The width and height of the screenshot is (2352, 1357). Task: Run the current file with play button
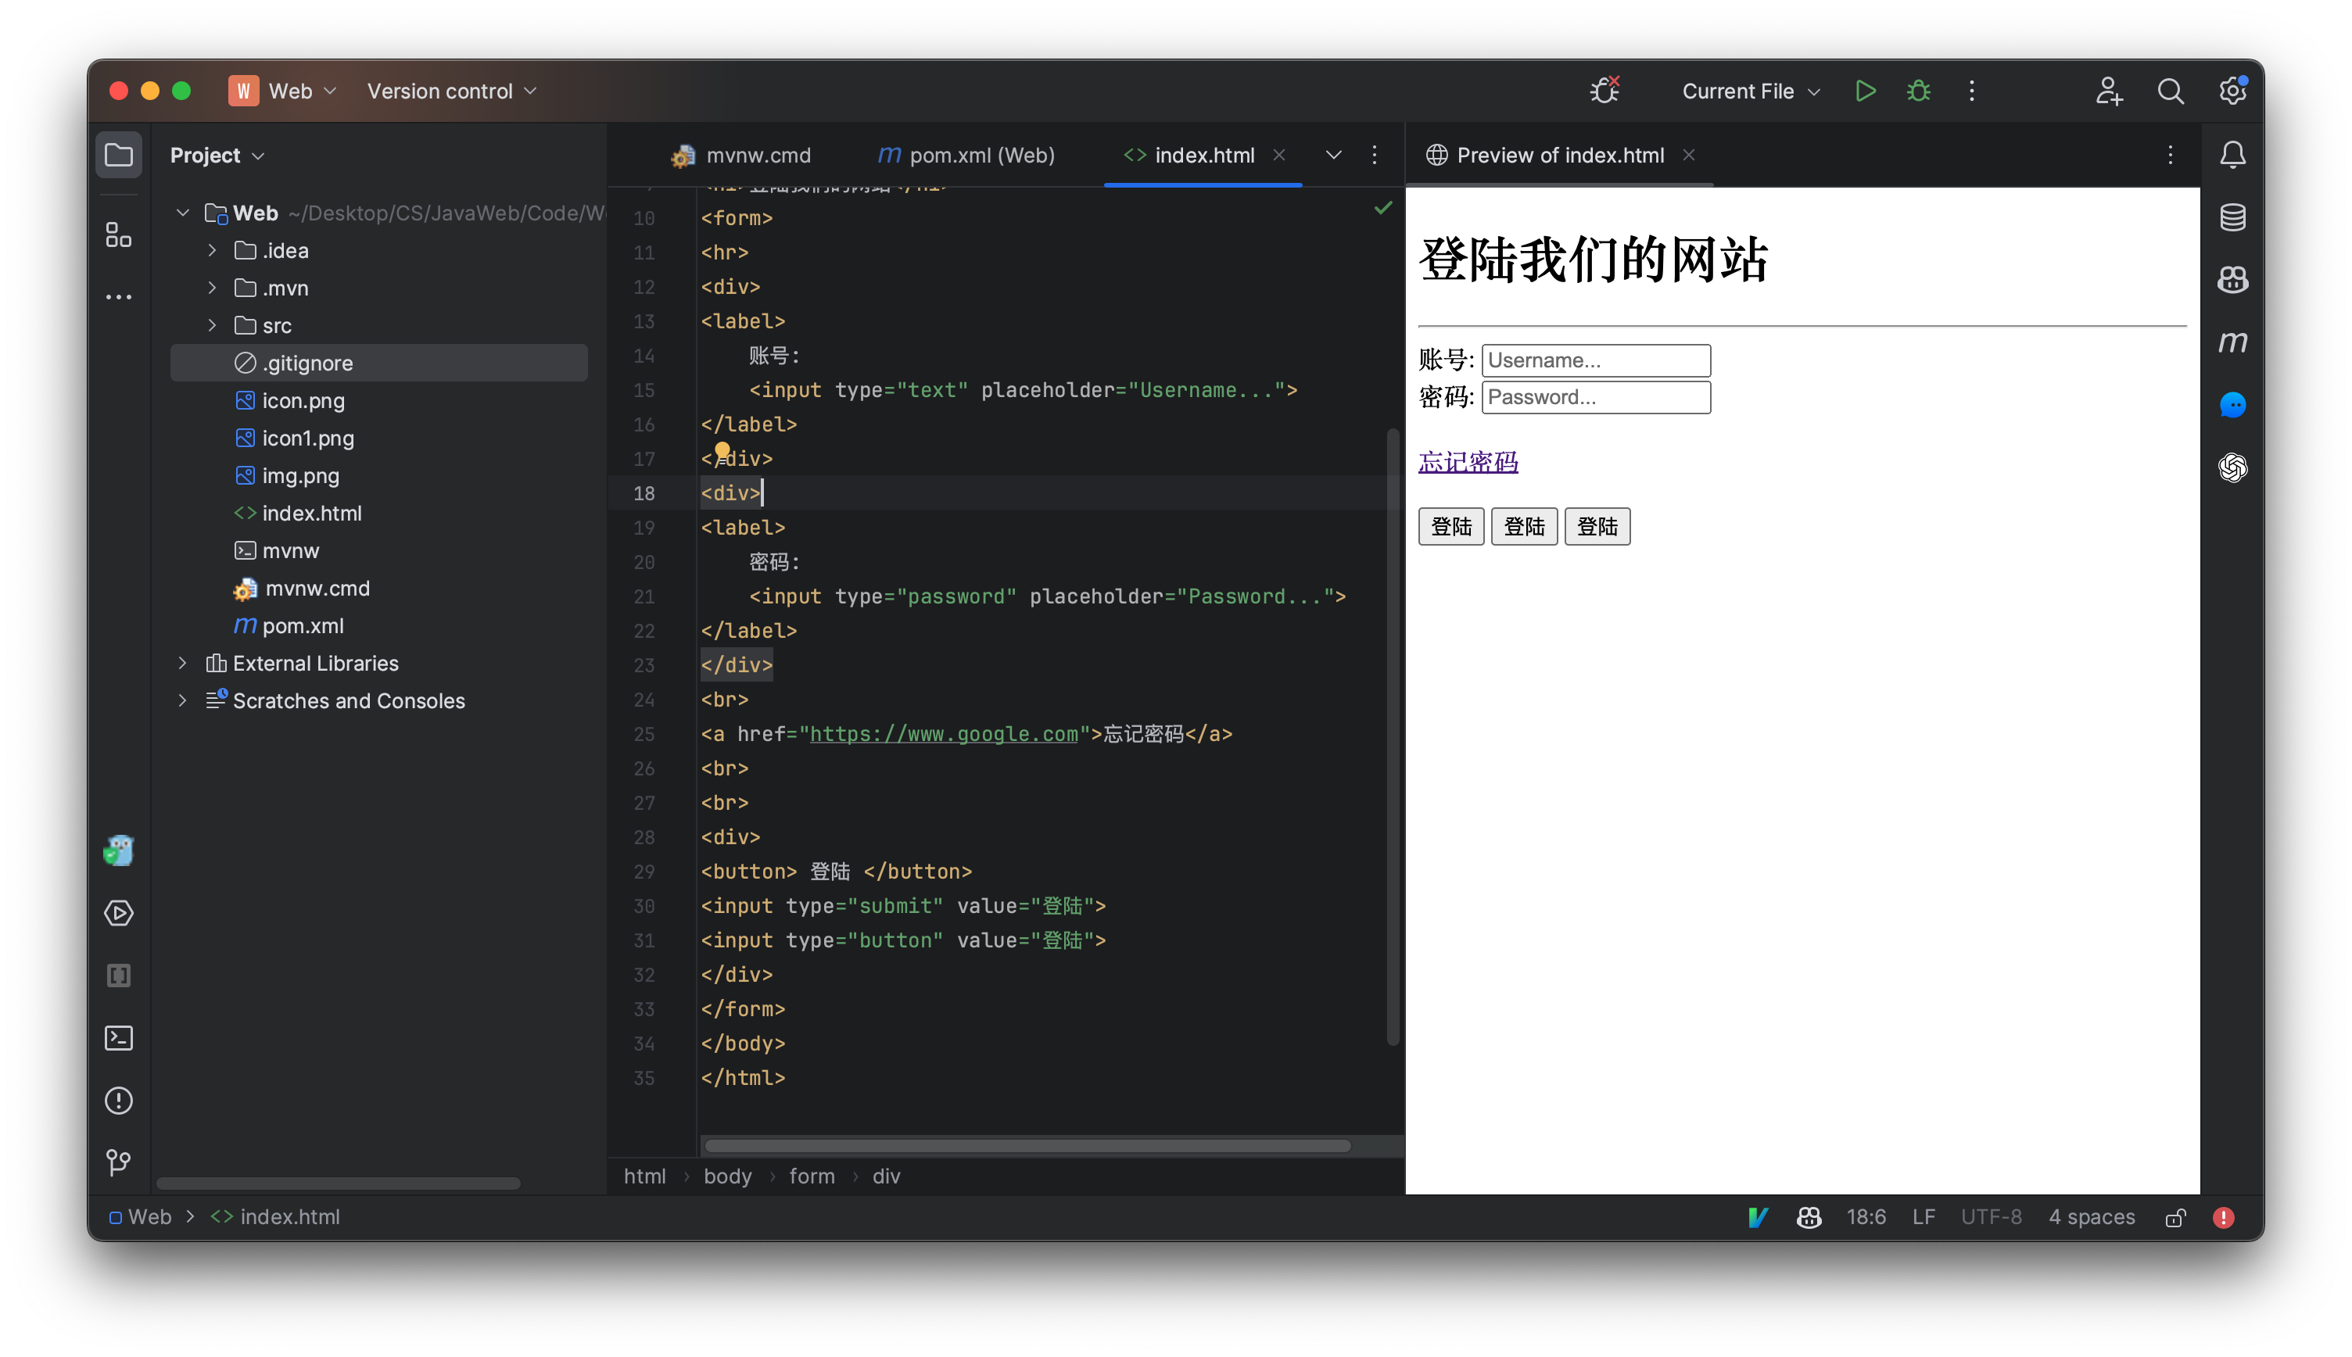click(x=1864, y=91)
